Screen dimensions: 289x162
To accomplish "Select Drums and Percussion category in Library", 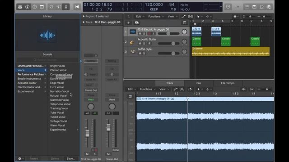I will click(32, 66).
